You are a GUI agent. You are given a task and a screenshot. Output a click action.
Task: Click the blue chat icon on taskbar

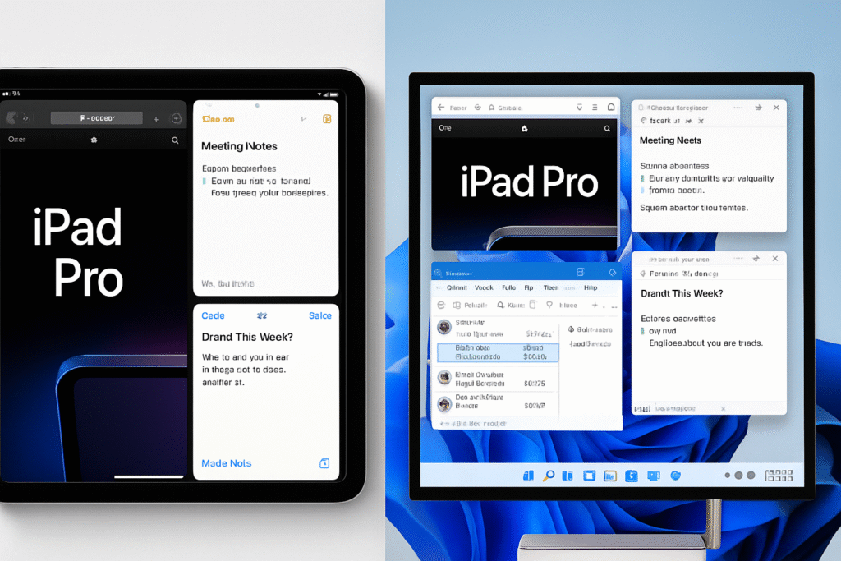tap(653, 476)
